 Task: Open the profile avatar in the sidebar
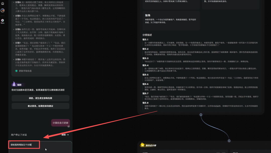(x=3, y=10)
